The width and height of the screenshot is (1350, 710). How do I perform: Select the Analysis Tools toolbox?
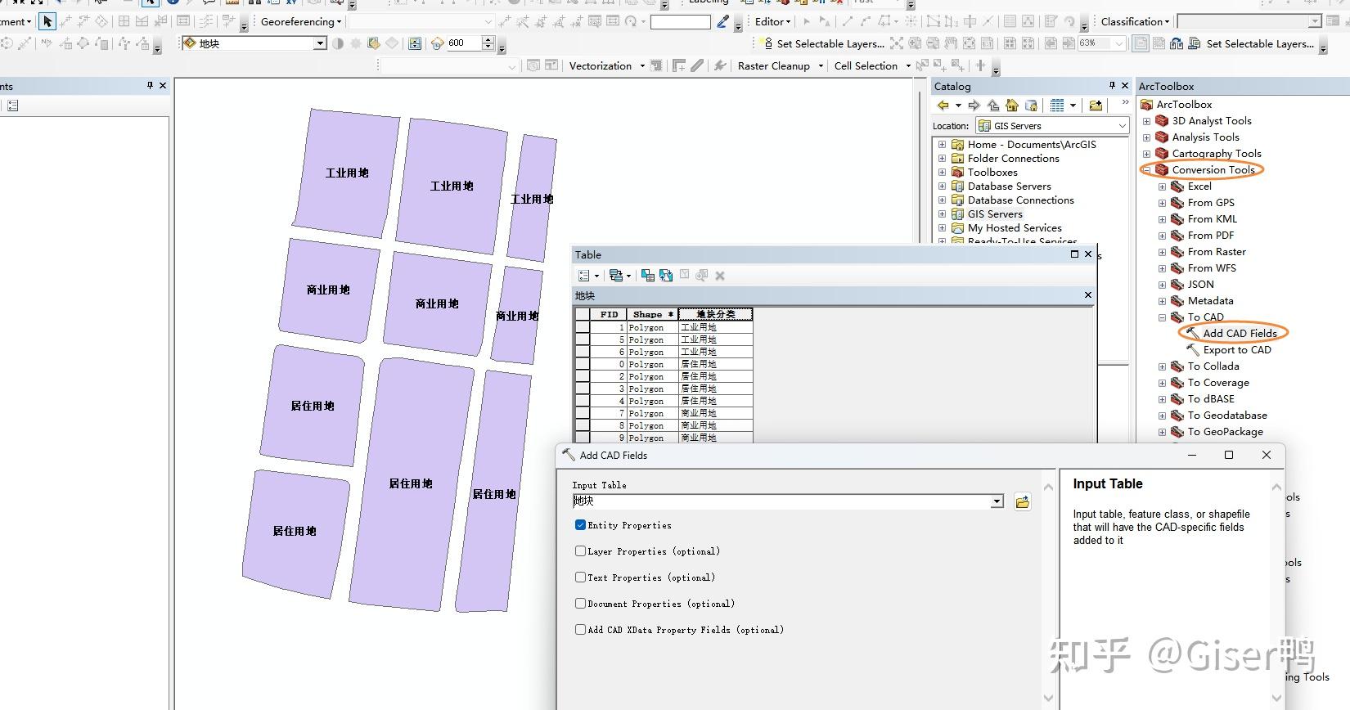point(1205,137)
